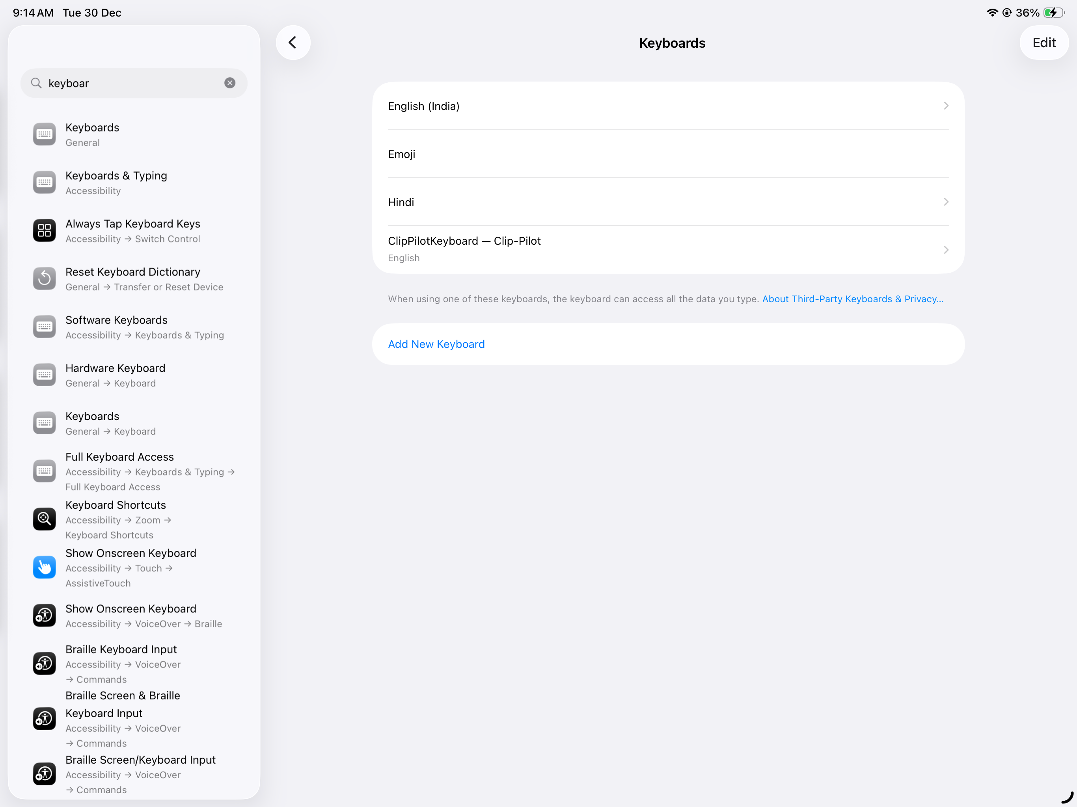This screenshot has height=807, width=1077.
Task: Select English (India) keyboard label
Action: (424, 106)
